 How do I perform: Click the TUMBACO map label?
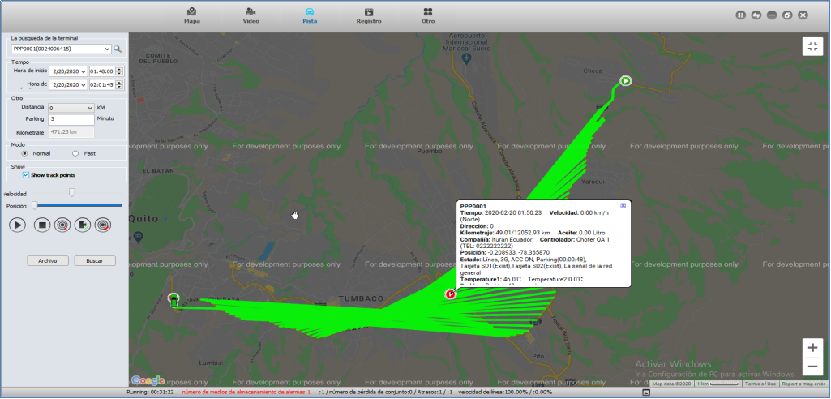(x=361, y=299)
